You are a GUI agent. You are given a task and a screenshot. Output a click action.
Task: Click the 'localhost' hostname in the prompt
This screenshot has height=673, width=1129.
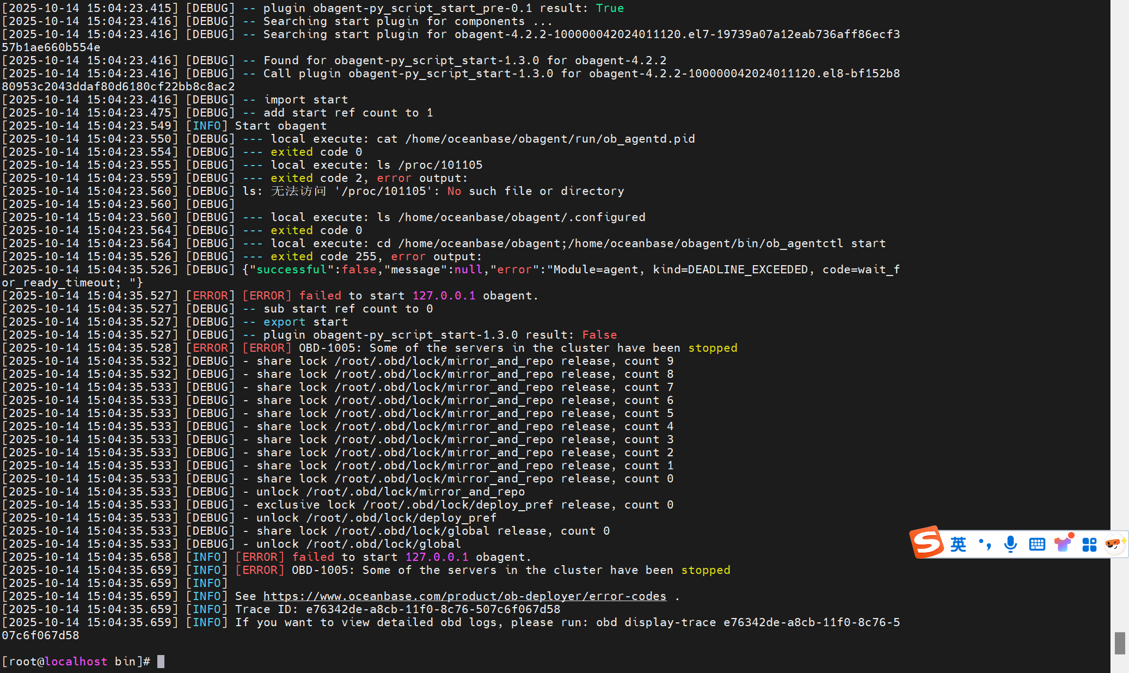[76, 662]
